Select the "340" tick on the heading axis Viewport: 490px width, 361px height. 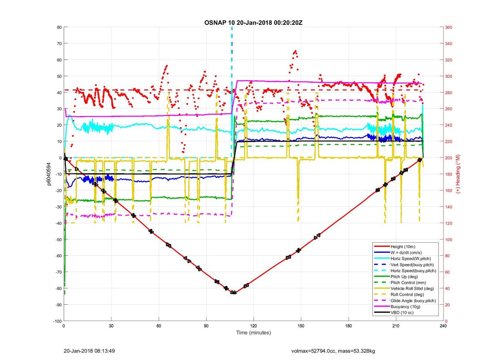(x=449, y=44)
